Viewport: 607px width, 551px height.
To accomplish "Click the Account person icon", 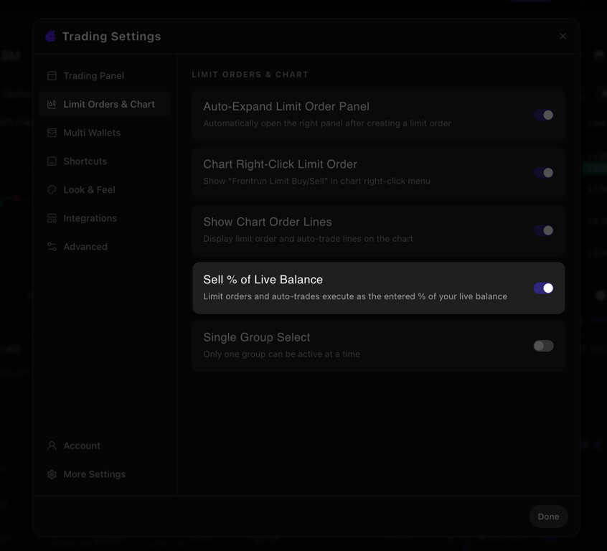I will (x=52, y=446).
